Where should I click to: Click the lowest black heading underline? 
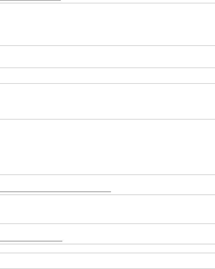(x=31, y=241)
